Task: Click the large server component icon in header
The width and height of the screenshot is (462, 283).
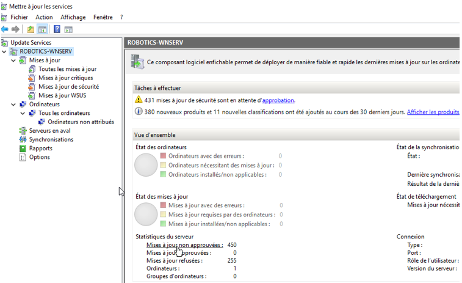Action: pos(137,62)
